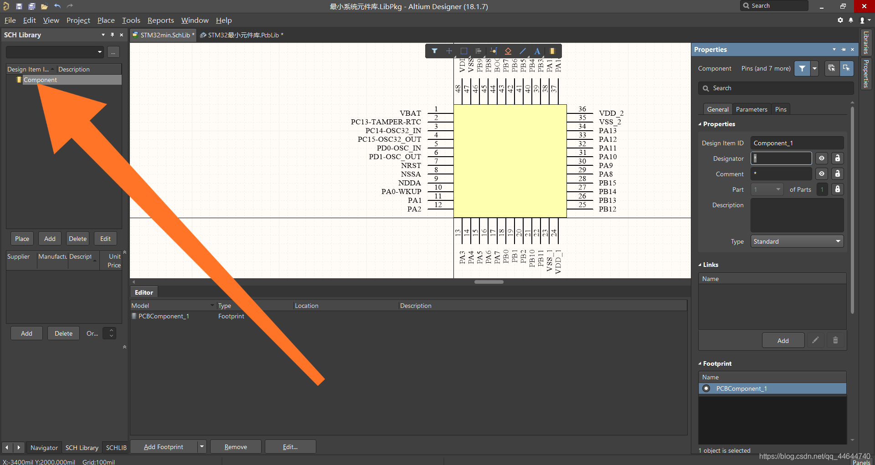Open the Part number dropdown
This screenshot has width=875, height=465.
tap(767, 189)
